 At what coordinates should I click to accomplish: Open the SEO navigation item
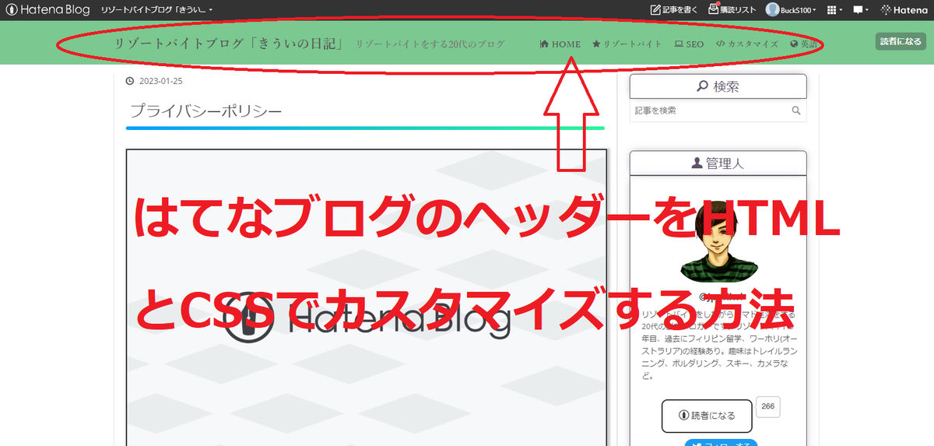pos(689,44)
